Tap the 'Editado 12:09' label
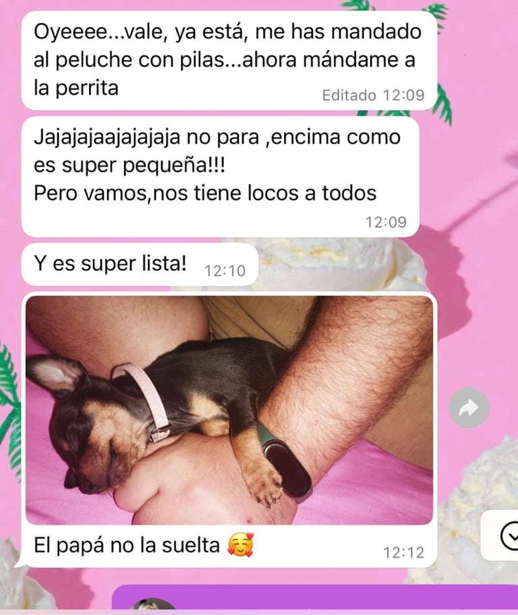Screen dimensions: 518x615 373,95
